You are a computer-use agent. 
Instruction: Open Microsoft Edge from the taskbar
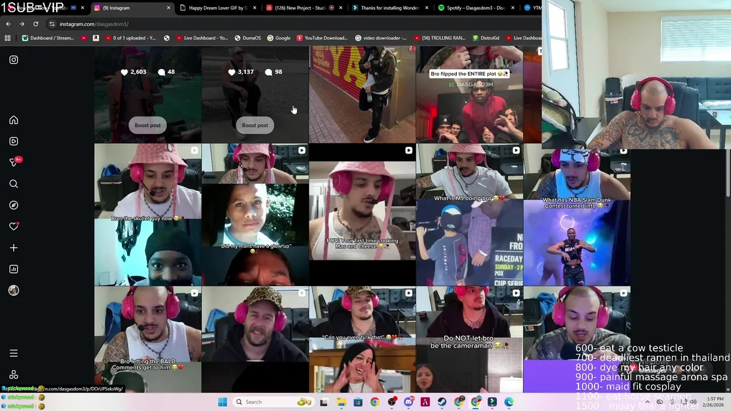(509, 402)
